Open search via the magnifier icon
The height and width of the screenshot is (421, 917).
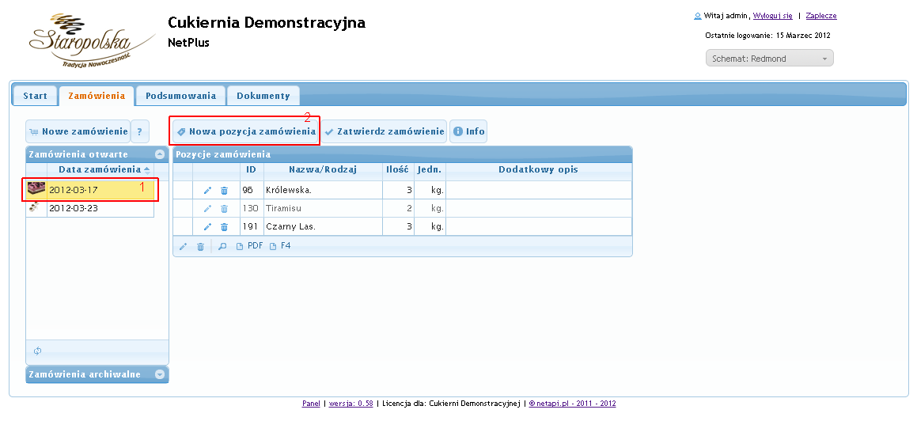[222, 247]
